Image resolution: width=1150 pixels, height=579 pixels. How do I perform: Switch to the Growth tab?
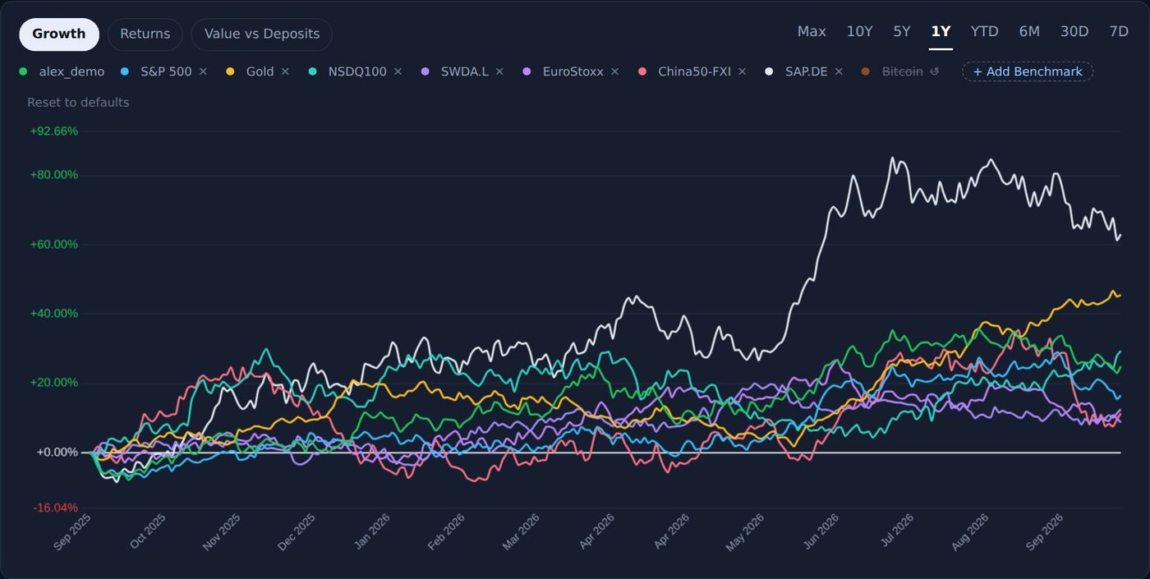pos(59,34)
